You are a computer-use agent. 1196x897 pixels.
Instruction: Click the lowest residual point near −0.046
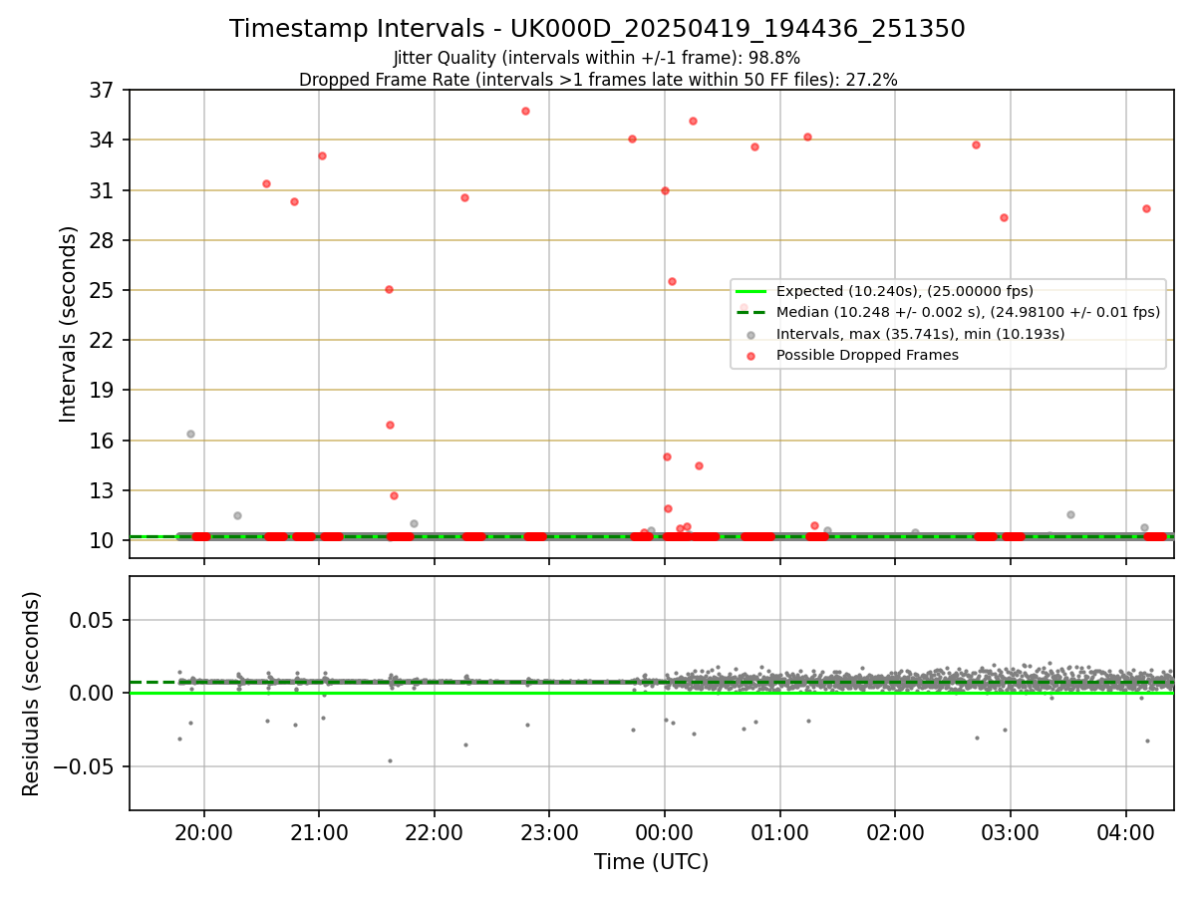390,760
